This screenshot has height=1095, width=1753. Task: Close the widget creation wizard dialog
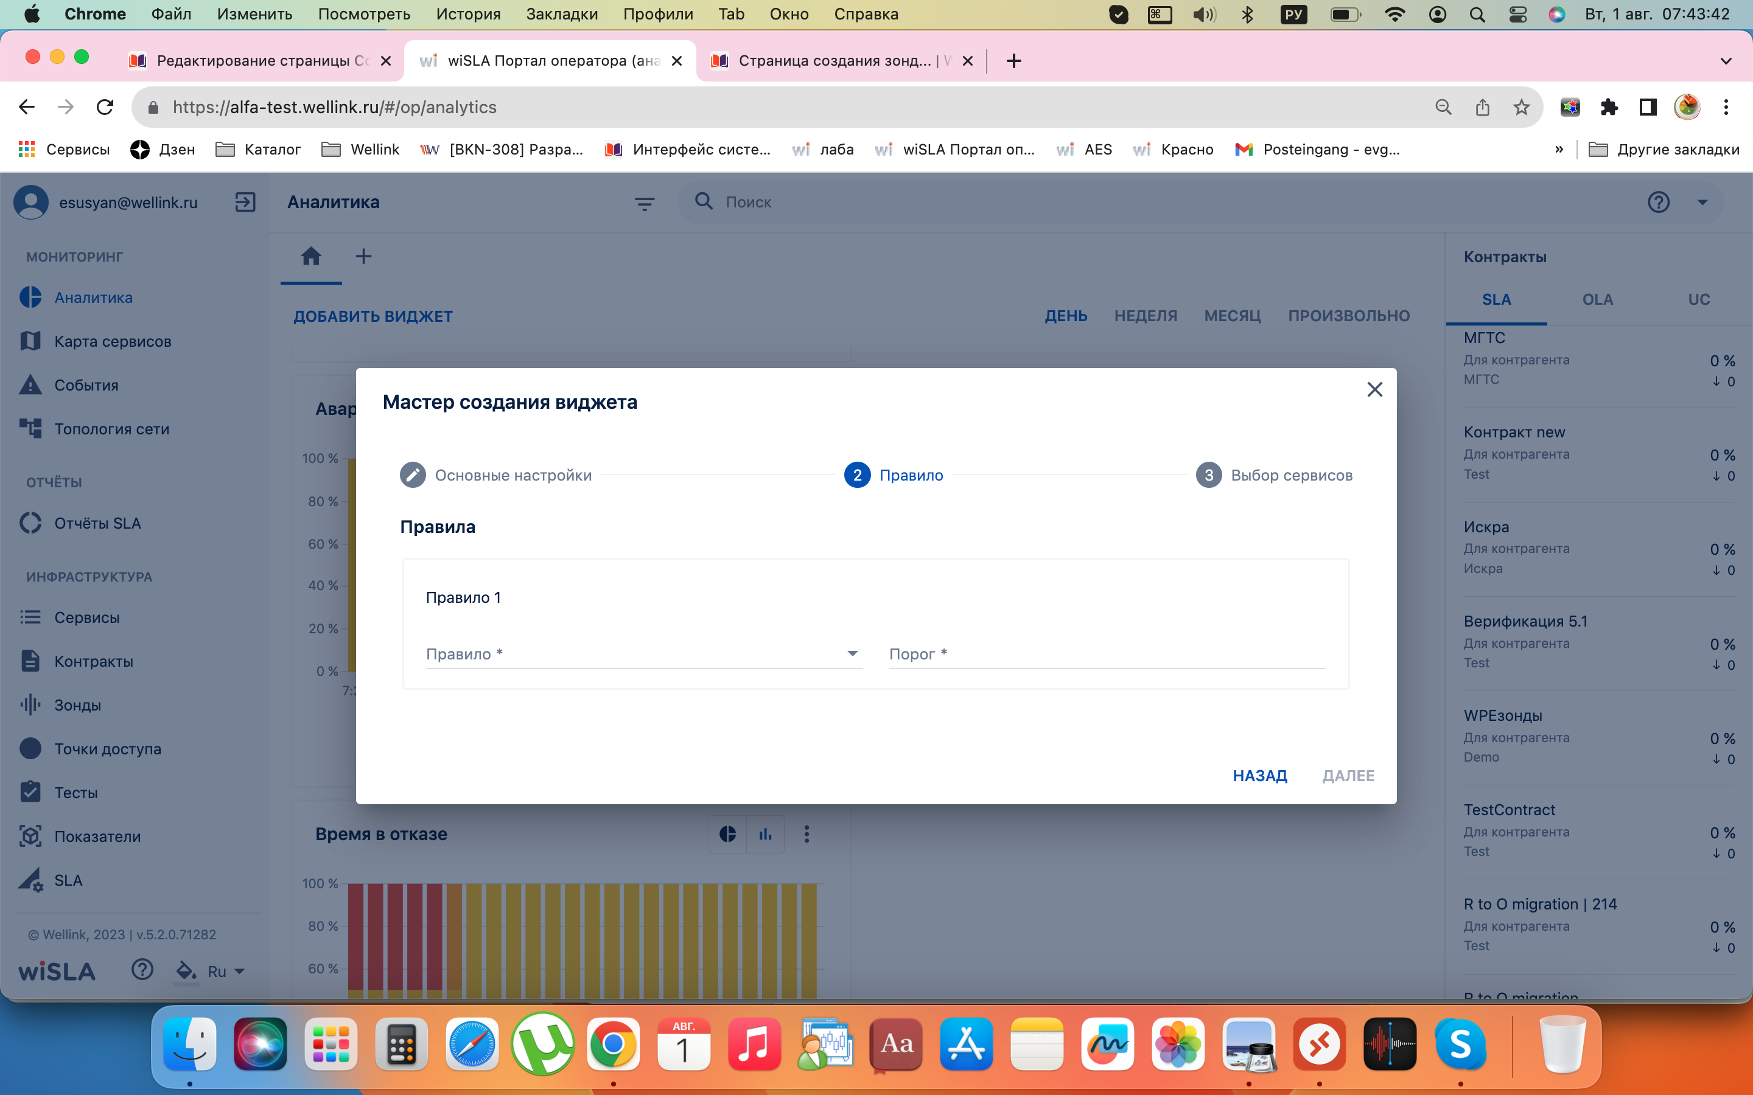coord(1374,389)
